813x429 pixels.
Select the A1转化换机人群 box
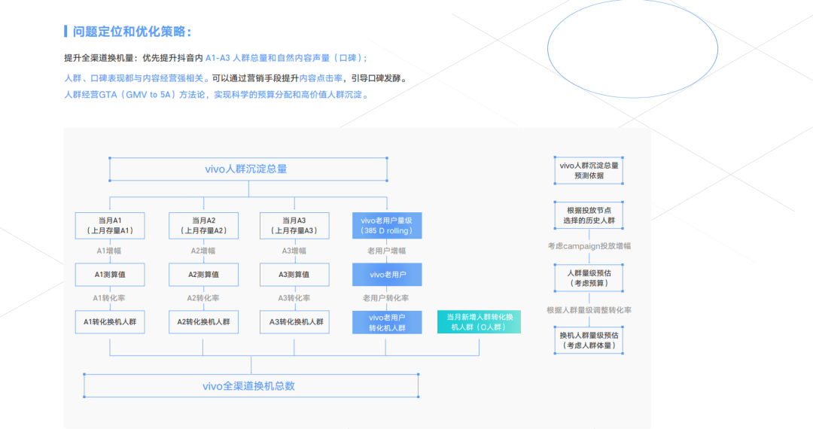[x=110, y=322]
